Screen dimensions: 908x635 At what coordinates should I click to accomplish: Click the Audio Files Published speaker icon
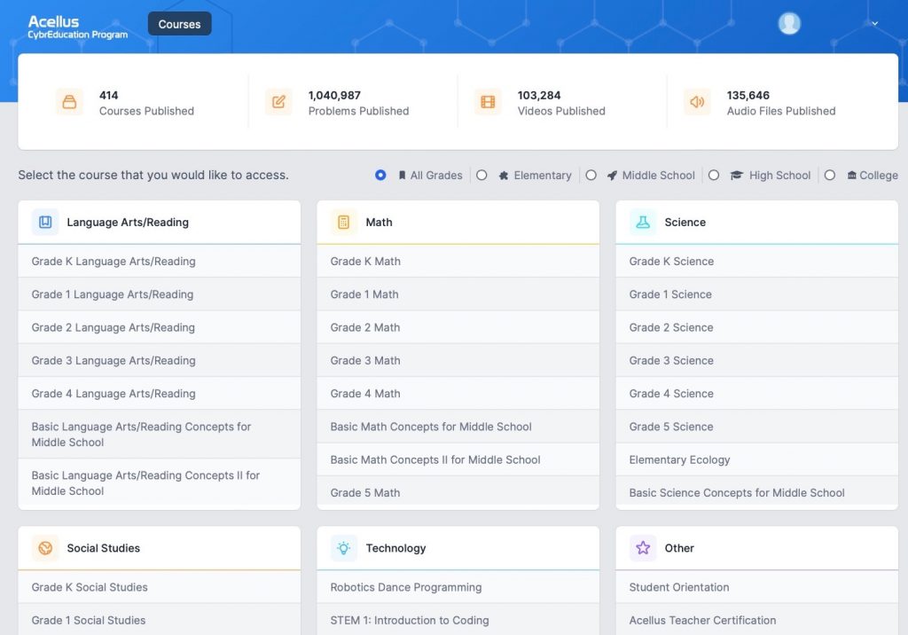(697, 102)
